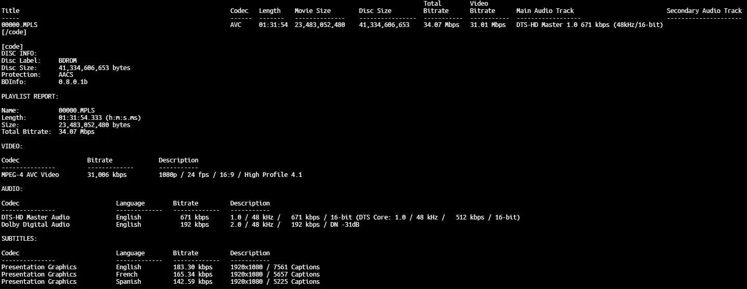Image resolution: width=747 pixels, height=289 pixels.
Task: Click the Disc Label value BDROM
Action: (x=68, y=61)
